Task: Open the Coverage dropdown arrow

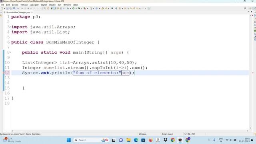Action: (x=82, y=8)
